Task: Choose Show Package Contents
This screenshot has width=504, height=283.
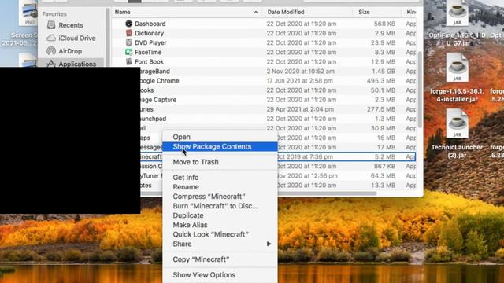Action: click(220, 147)
